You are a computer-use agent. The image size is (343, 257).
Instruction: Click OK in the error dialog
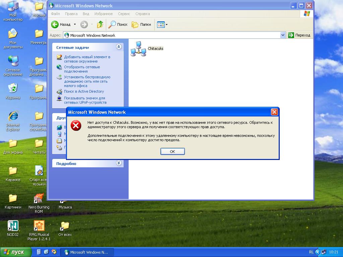(173, 152)
